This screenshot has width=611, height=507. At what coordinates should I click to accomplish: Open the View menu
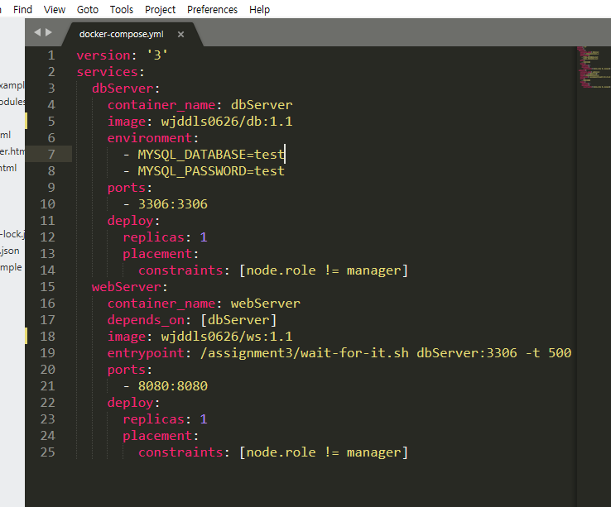click(54, 9)
